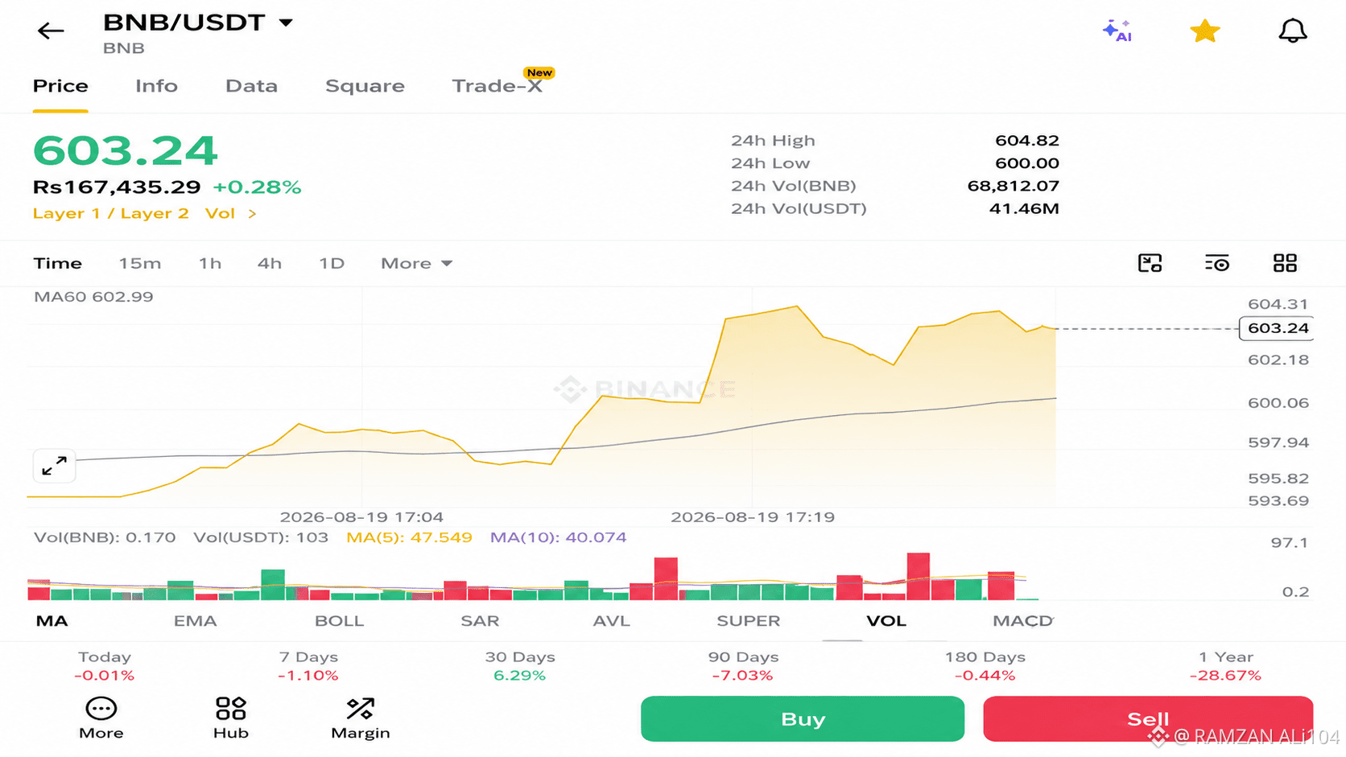Open the Trade-X tab

point(498,86)
